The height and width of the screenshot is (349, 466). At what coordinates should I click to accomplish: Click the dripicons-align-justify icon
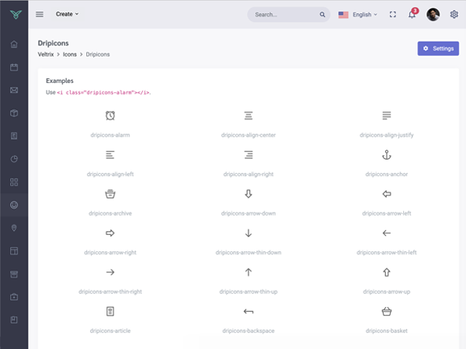coord(387,116)
